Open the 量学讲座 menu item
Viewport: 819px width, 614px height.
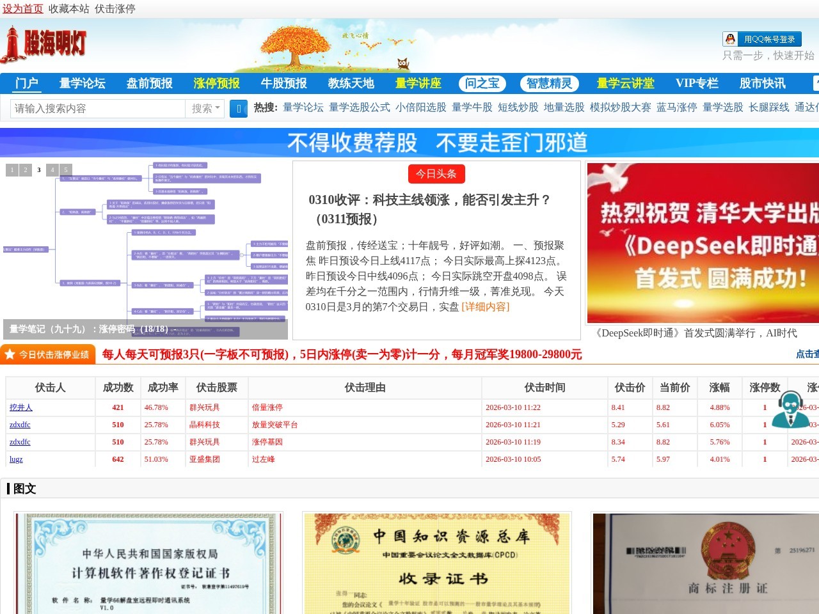pyautogui.click(x=417, y=83)
